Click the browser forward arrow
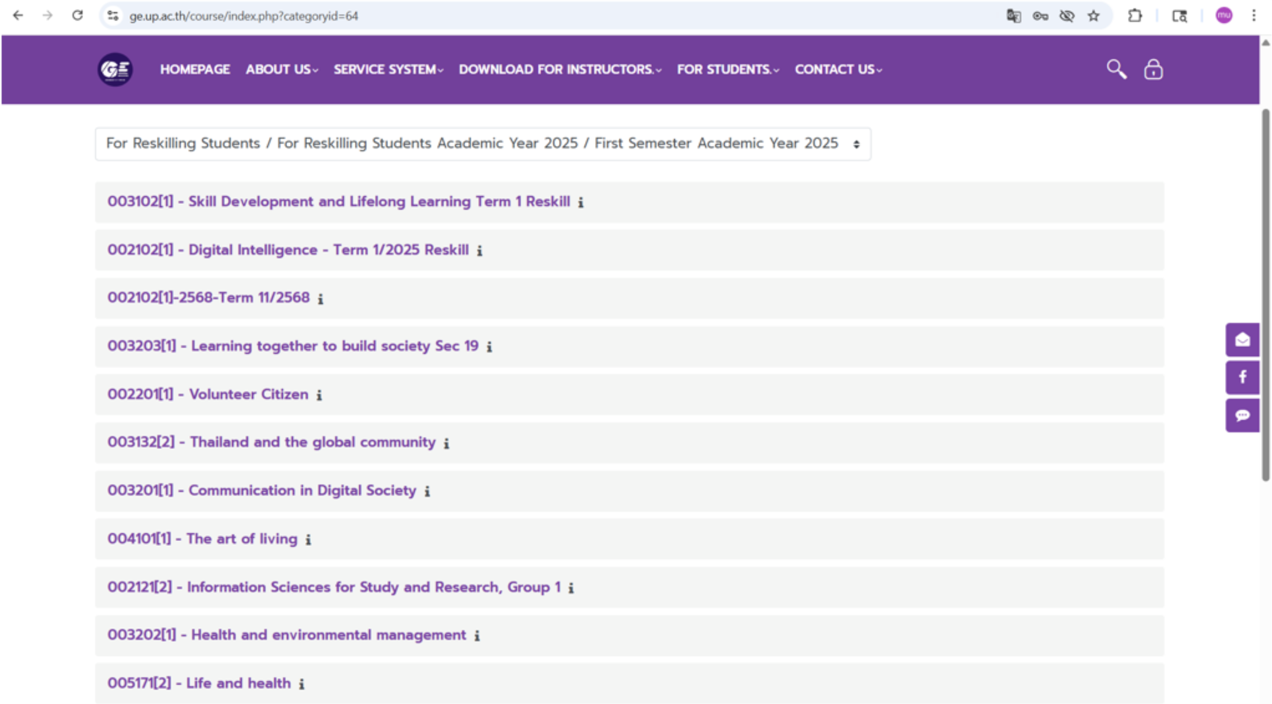The image size is (1272, 704). tap(47, 16)
